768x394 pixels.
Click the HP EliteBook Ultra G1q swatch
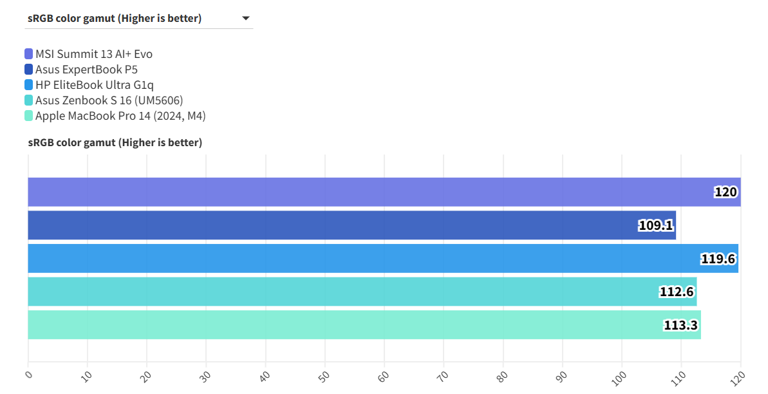coord(29,85)
